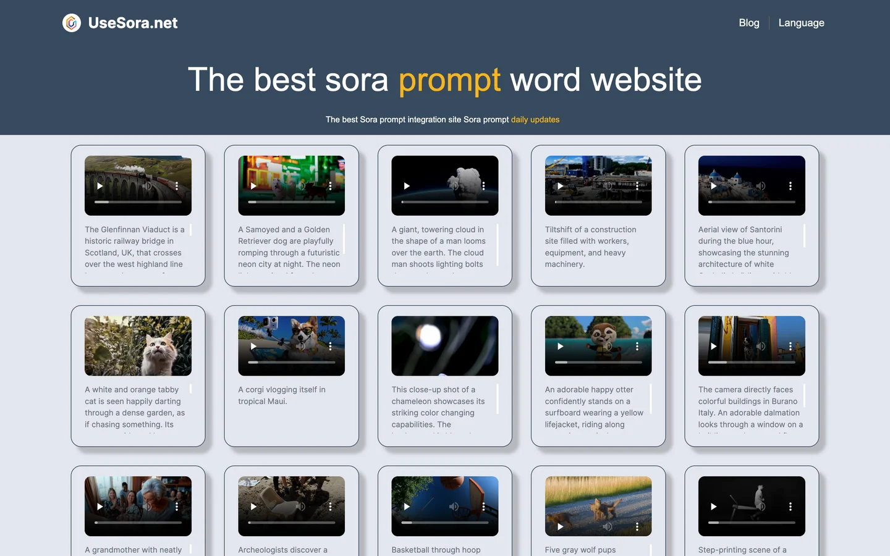Play the corgi vlogging video
The image size is (890, 556).
253,347
